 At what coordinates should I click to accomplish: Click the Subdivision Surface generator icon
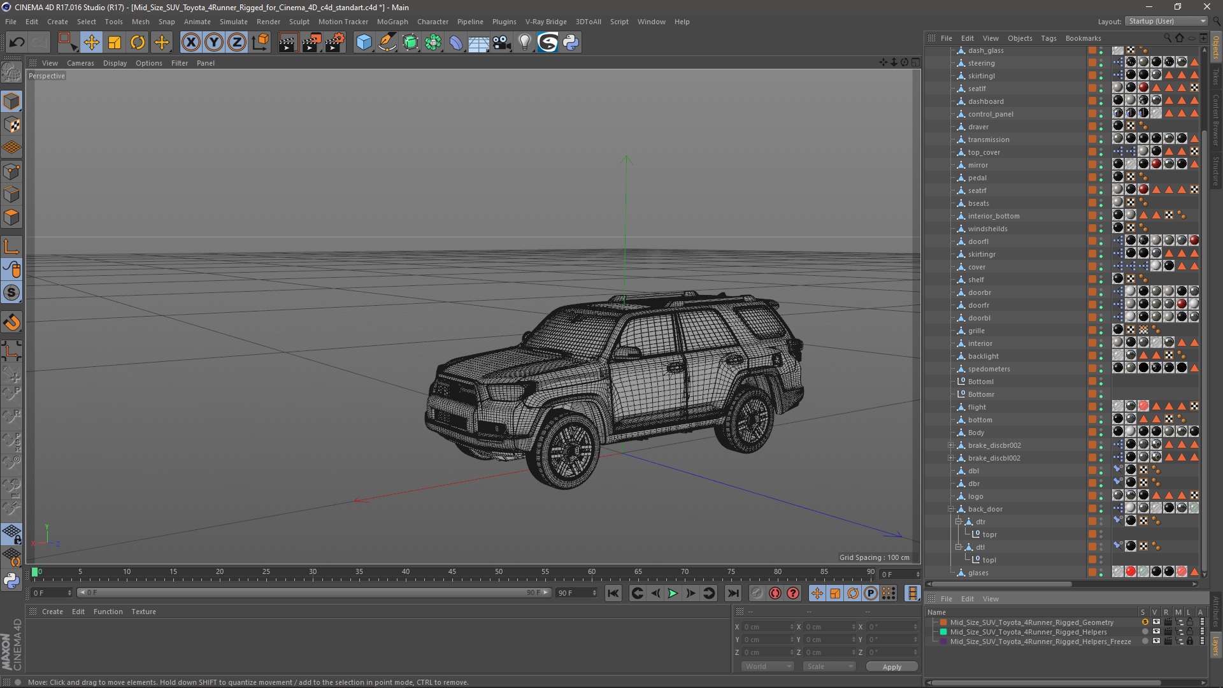tap(410, 43)
